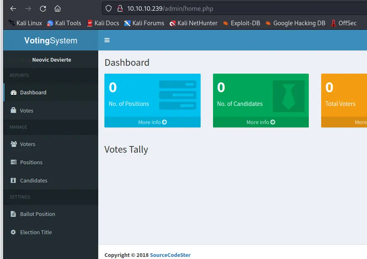Click the Votes lock icon
This screenshot has width=367, height=259.
point(13,110)
